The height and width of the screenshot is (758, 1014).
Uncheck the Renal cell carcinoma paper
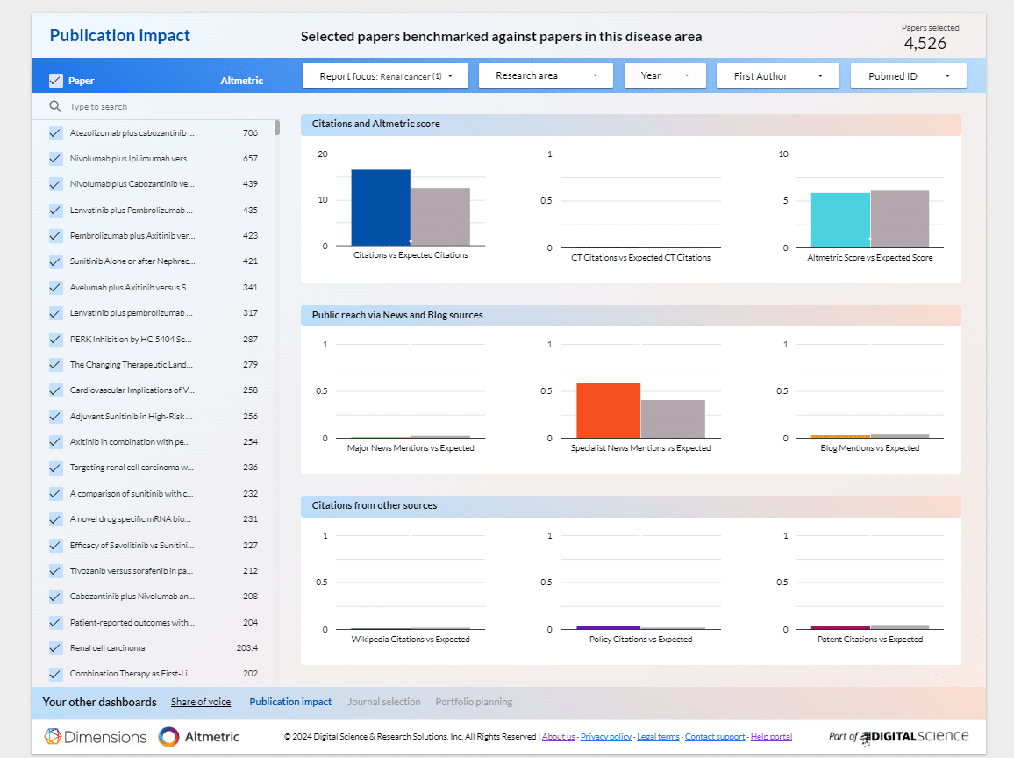(x=56, y=648)
